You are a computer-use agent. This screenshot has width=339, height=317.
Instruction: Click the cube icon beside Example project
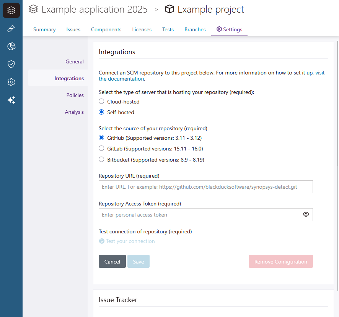pyautogui.click(x=169, y=9)
